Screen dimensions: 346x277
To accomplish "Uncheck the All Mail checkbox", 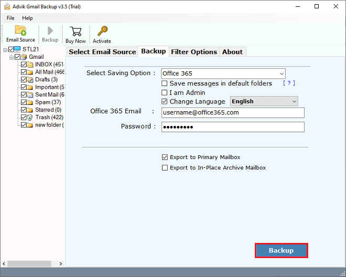I will click(x=24, y=72).
